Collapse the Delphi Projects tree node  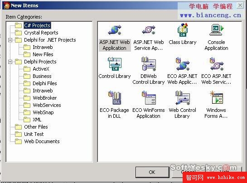tap(10, 62)
